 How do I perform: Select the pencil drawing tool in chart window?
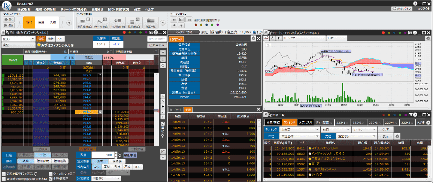pos(272,38)
